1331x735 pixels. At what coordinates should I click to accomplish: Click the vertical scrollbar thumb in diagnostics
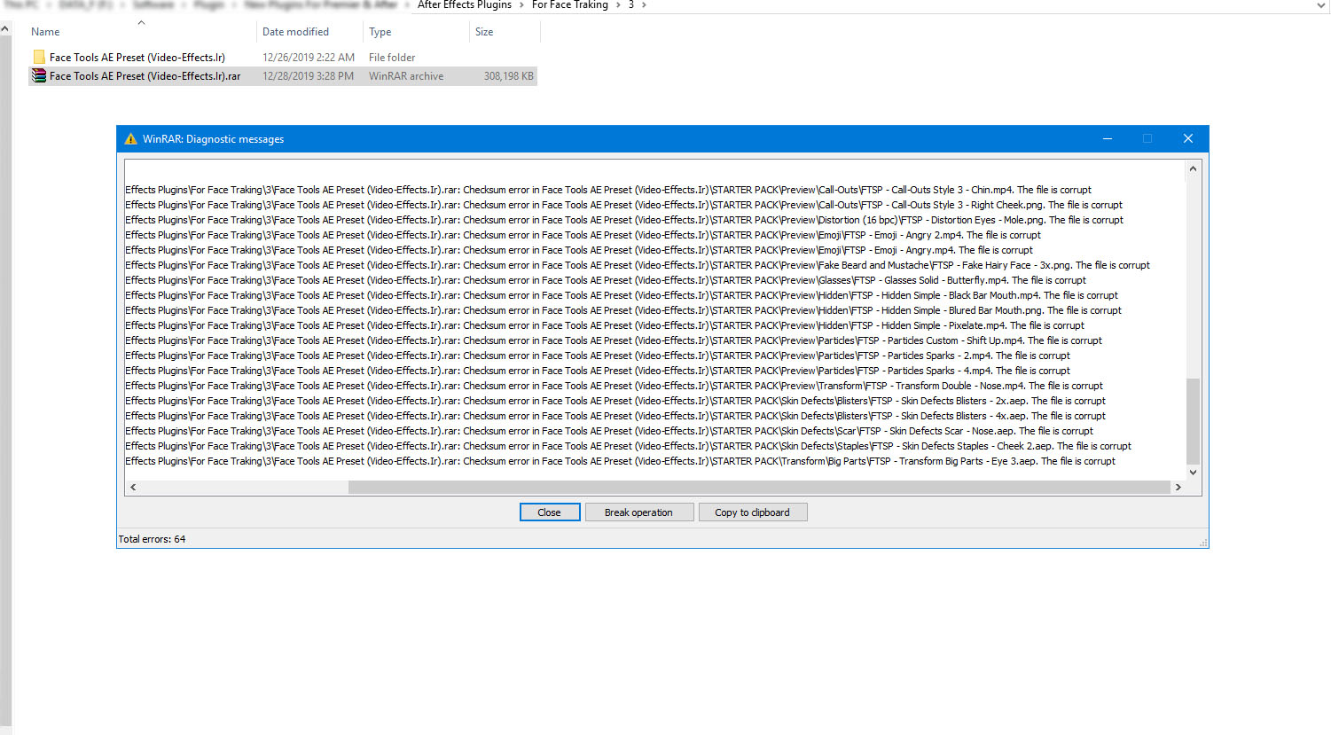(1193, 421)
